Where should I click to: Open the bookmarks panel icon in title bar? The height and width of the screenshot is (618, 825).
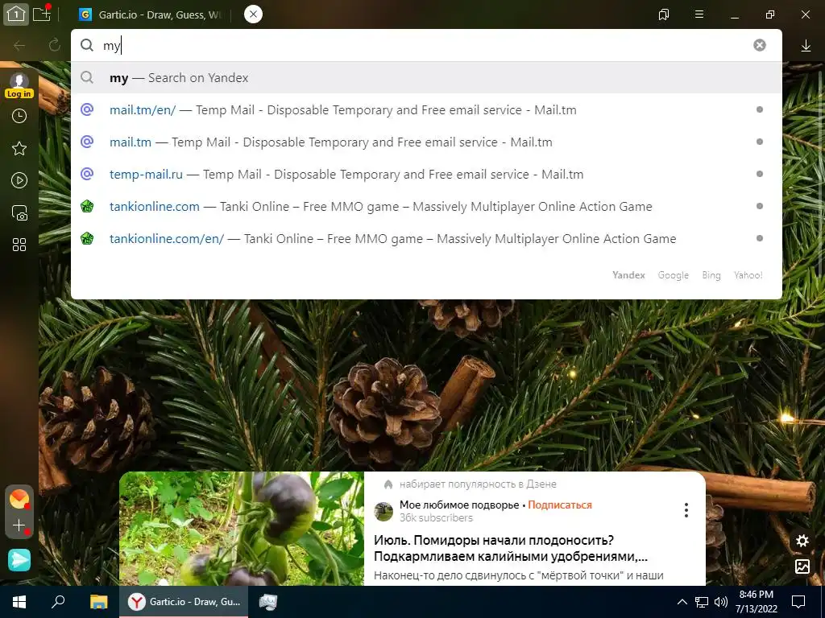point(664,14)
